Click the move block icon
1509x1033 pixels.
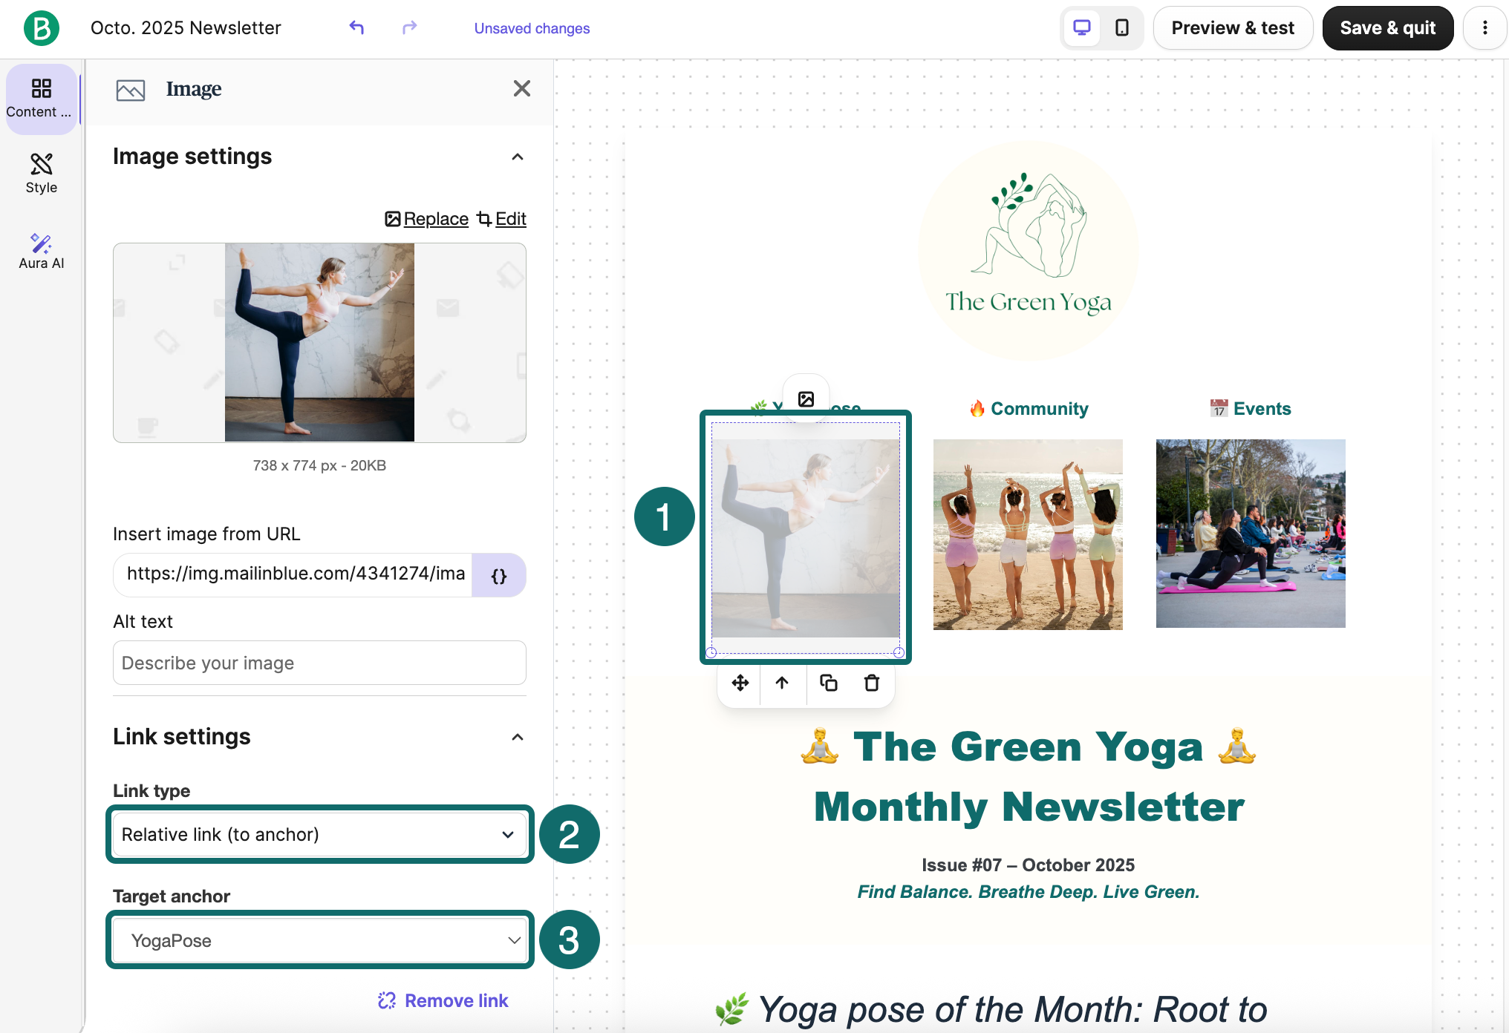[740, 683]
